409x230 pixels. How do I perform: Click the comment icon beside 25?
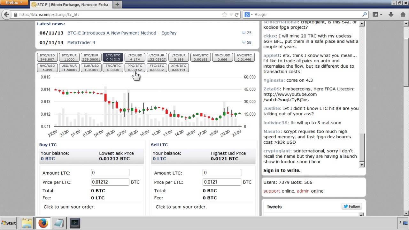tap(243, 33)
